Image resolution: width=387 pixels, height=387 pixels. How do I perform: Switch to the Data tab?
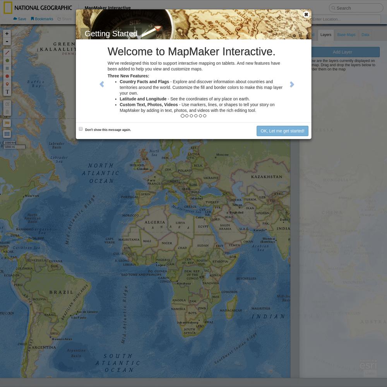pyautogui.click(x=365, y=35)
